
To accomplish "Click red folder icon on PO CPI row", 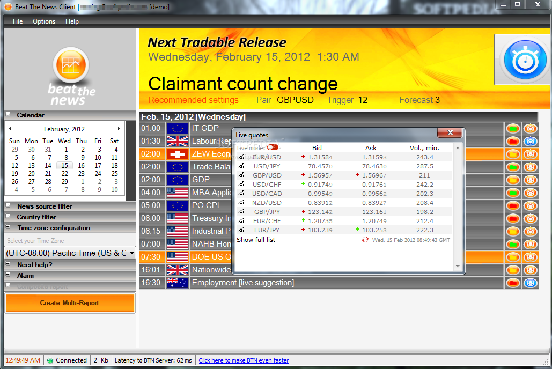I will 513,206.
